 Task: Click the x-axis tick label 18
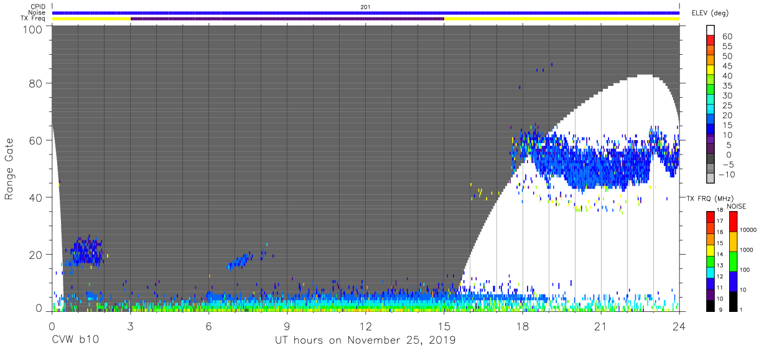click(522, 326)
